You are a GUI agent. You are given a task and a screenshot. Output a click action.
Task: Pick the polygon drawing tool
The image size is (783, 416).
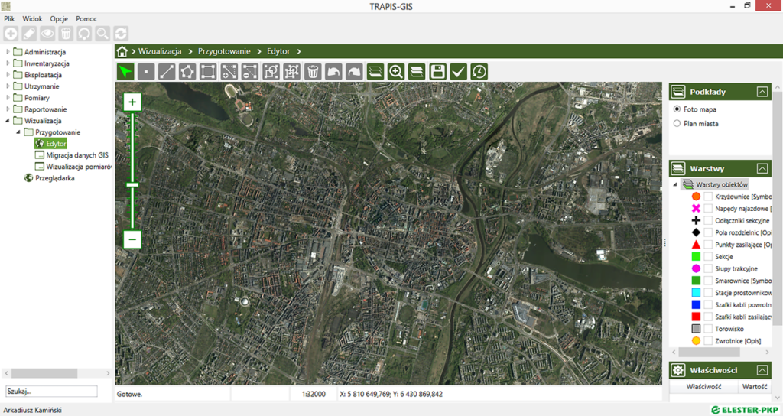point(187,72)
